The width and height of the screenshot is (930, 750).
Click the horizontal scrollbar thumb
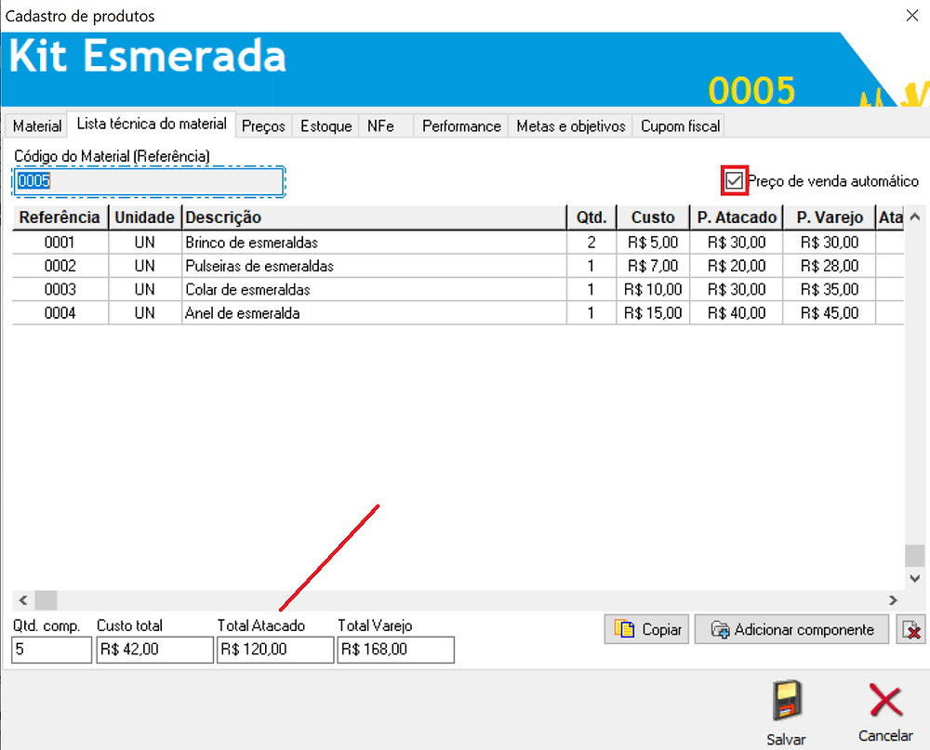click(46, 600)
